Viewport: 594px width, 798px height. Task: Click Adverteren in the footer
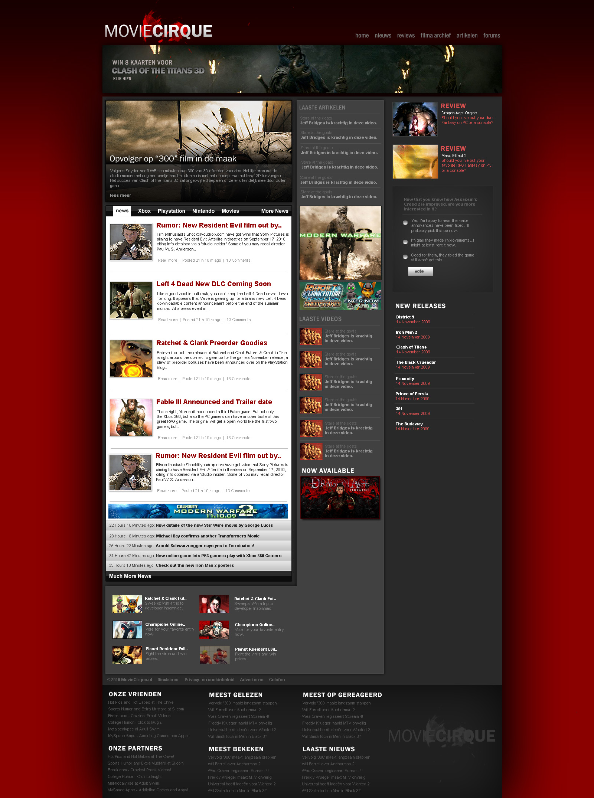252,680
